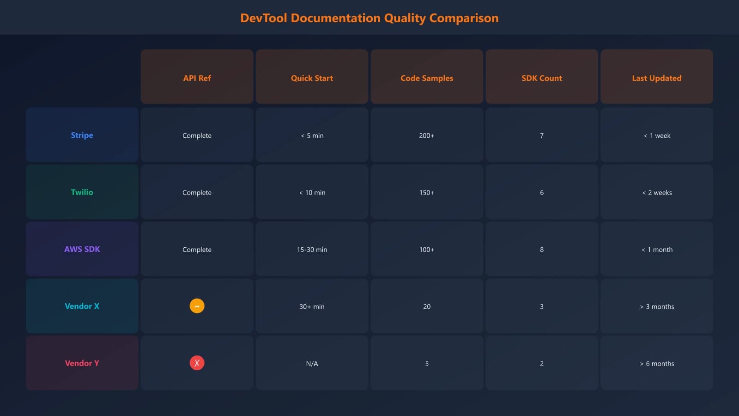The image size is (739, 416).
Task: Click the Last Updated header
Action: point(656,78)
